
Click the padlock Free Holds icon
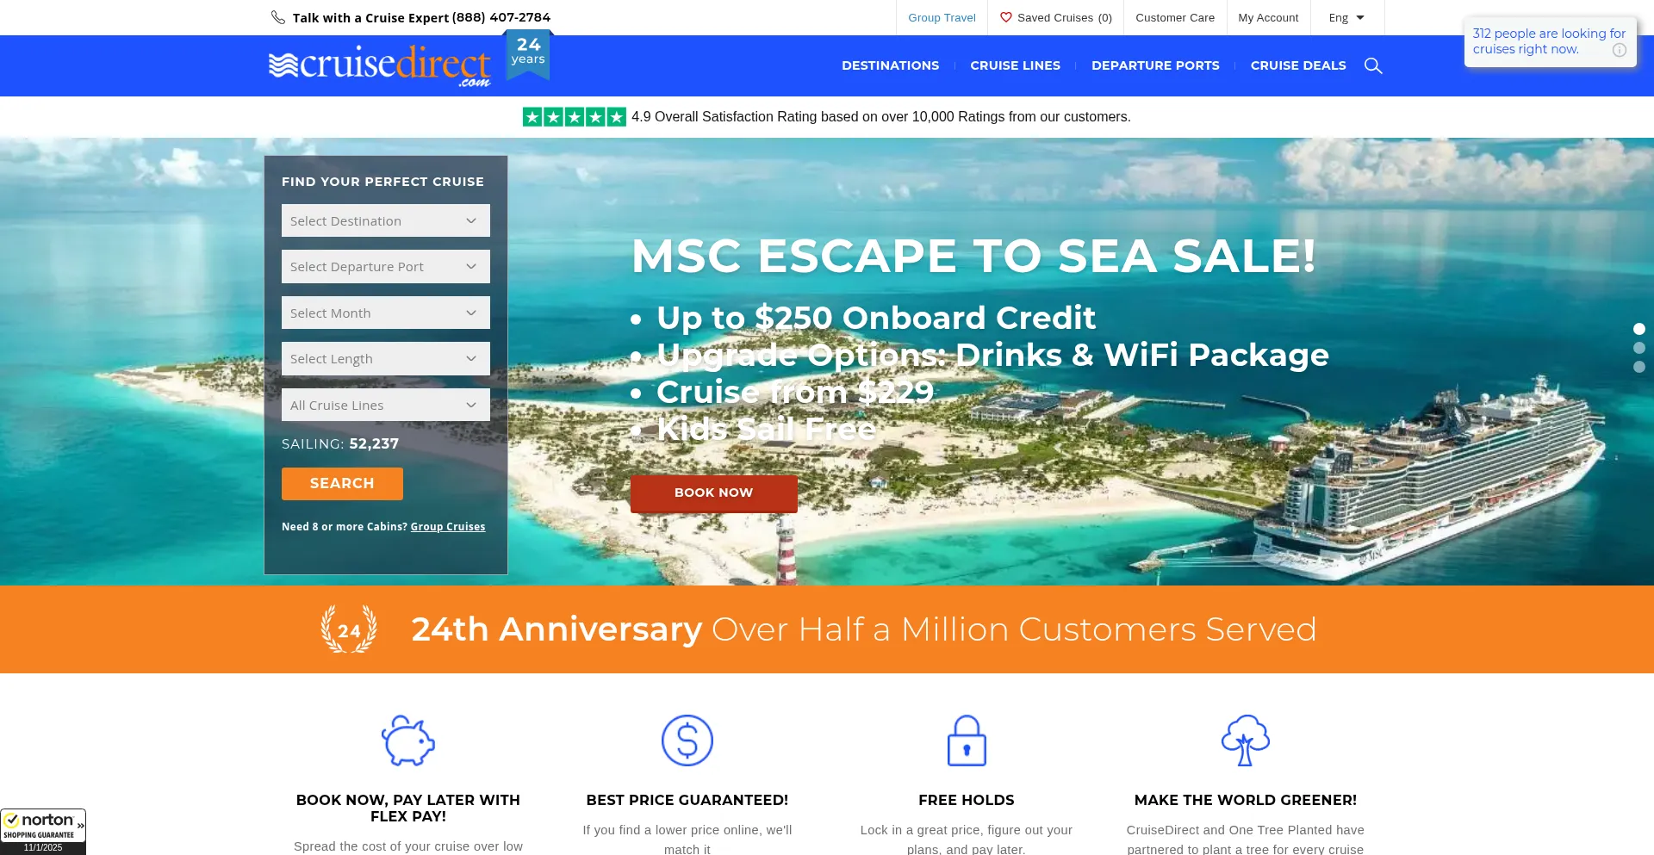967,740
